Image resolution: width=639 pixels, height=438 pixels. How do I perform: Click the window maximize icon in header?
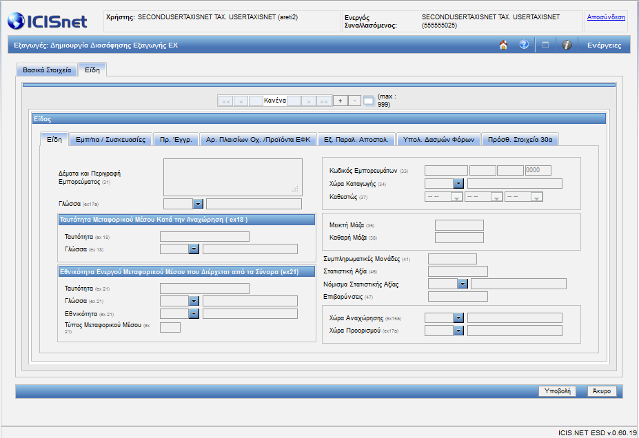pos(545,45)
